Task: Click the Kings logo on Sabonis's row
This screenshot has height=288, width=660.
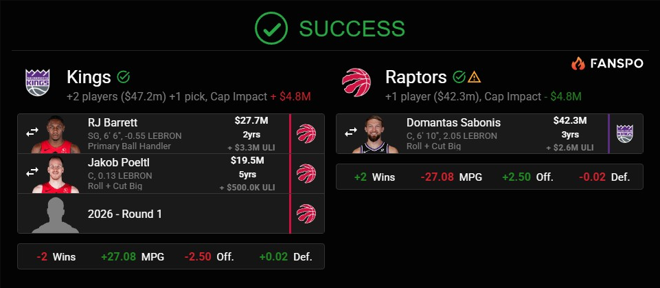Action: click(x=625, y=133)
